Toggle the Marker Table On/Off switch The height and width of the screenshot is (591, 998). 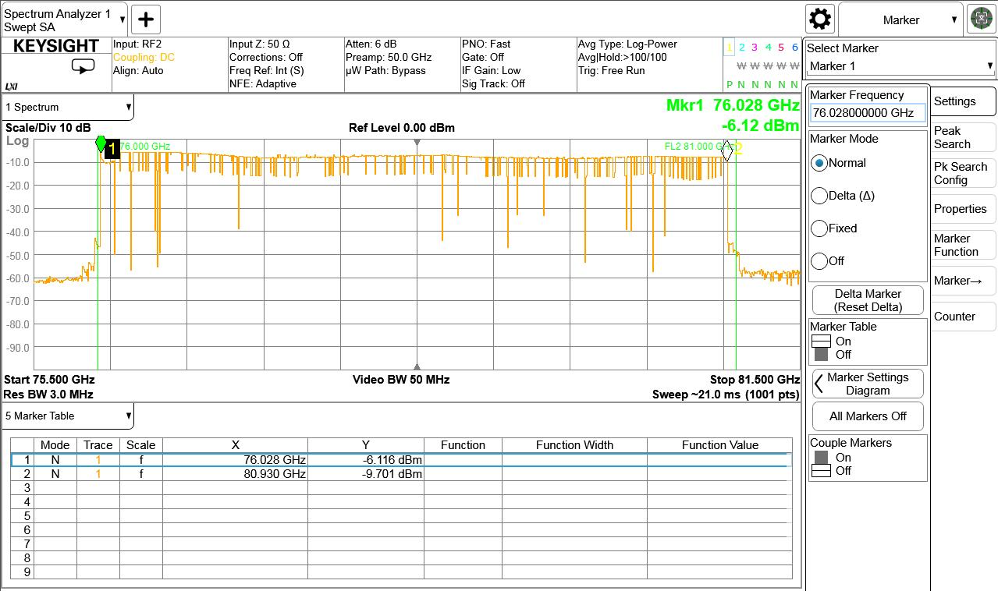[821, 348]
